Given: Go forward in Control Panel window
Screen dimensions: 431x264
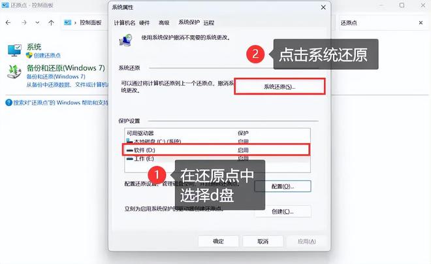Looking at the screenshot, I should [24, 23].
